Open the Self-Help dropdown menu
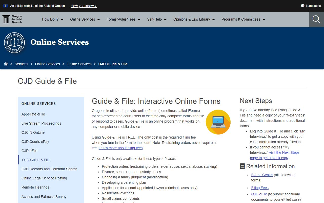Viewport: 324px width, 203px height. click(157, 19)
